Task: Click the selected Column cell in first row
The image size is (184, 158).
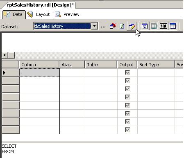Action: [40, 72]
